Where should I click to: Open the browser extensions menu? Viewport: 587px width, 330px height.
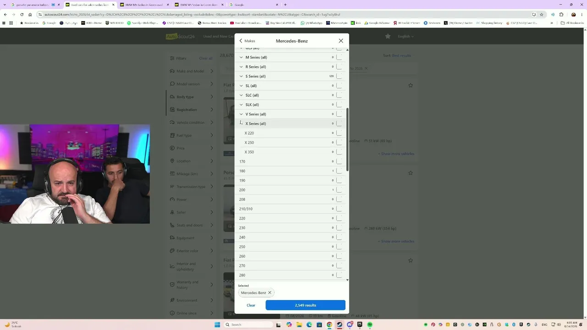(561, 14)
